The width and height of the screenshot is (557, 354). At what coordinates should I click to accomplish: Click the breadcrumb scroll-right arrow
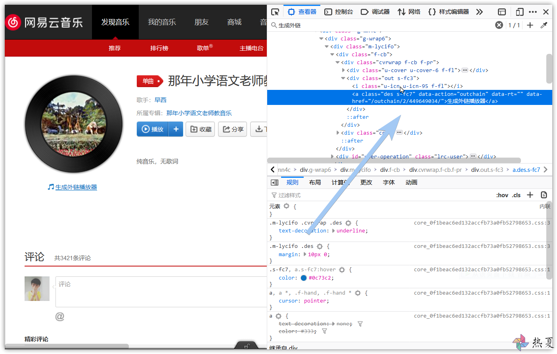click(546, 170)
